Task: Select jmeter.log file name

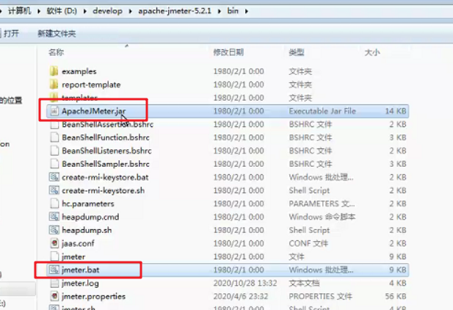Action: (80, 283)
